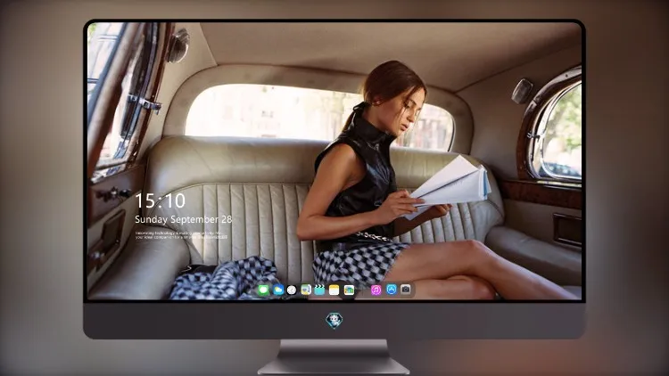Open the map-style icon beside the clock

(x=306, y=290)
